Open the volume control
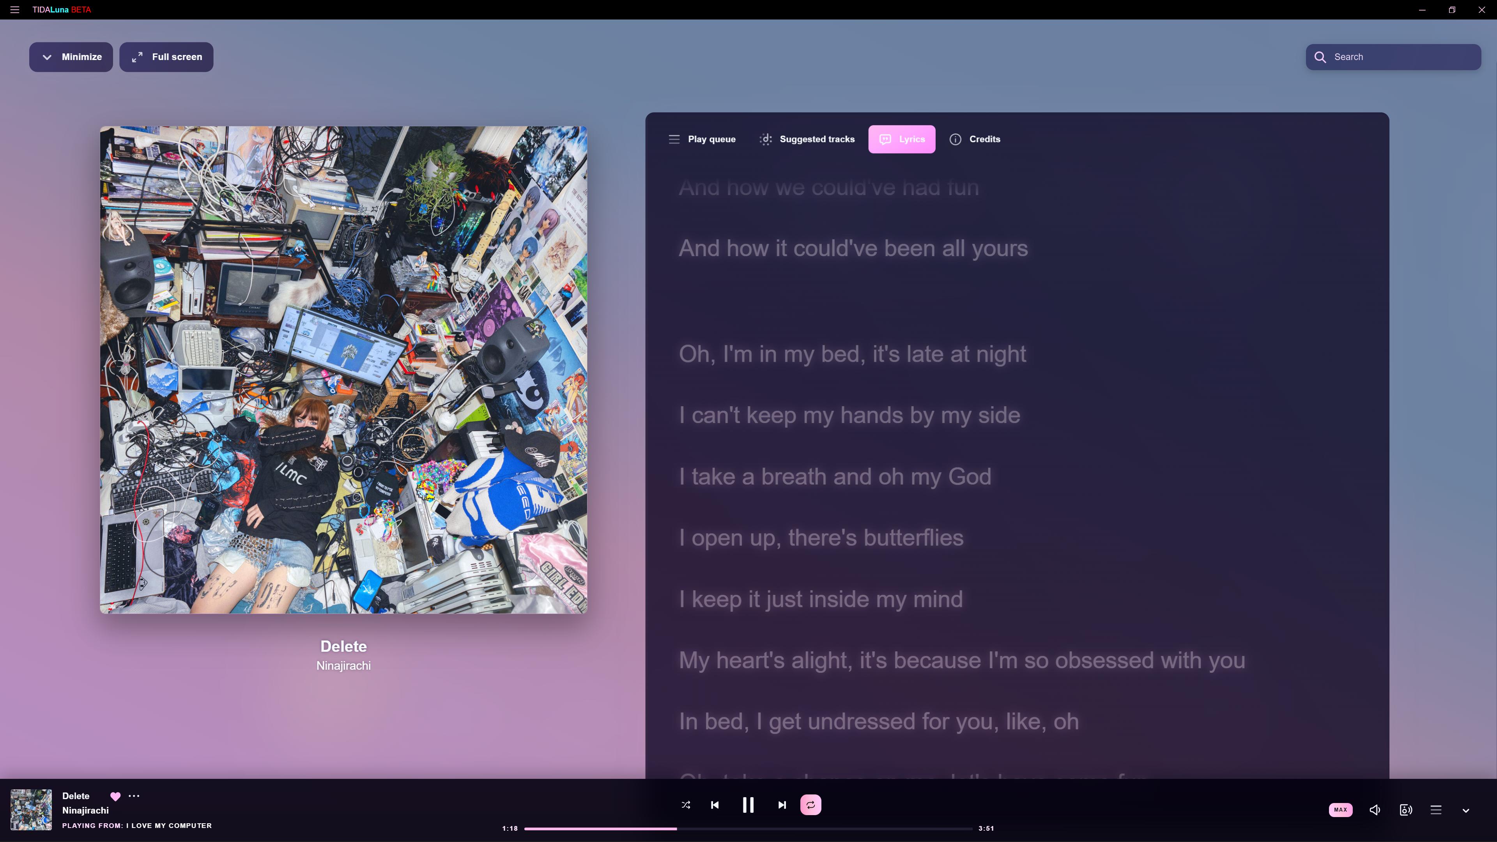Image resolution: width=1497 pixels, height=842 pixels. (x=1375, y=810)
